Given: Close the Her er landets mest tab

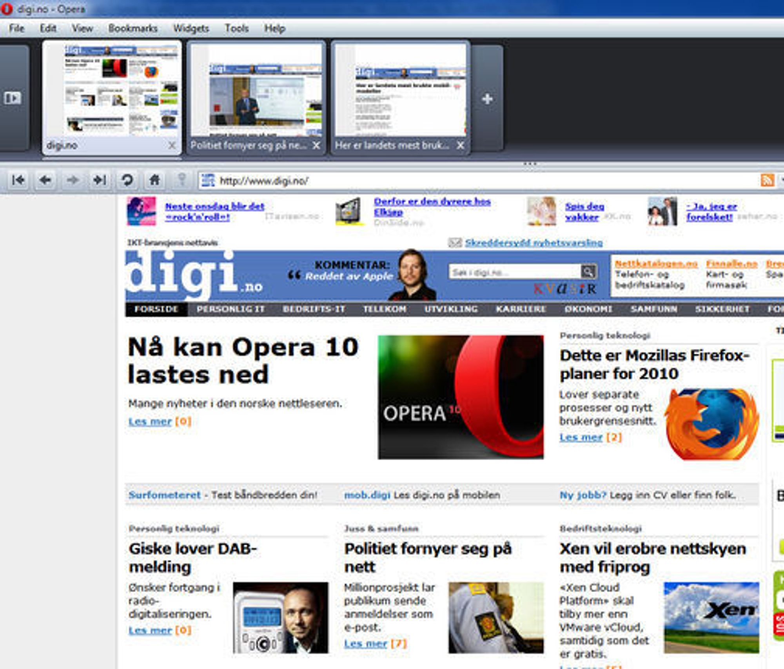Looking at the screenshot, I should (x=461, y=145).
